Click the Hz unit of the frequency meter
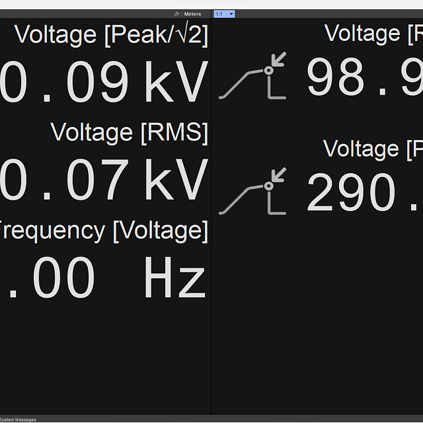423x423 pixels. pos(175,280)
